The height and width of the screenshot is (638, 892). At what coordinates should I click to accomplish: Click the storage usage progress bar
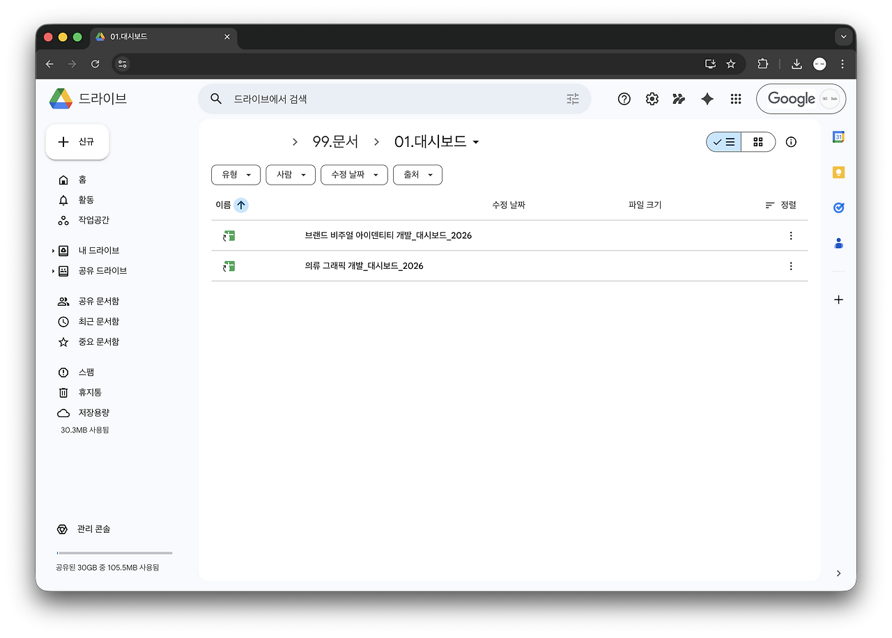click(x=114, y=552)
